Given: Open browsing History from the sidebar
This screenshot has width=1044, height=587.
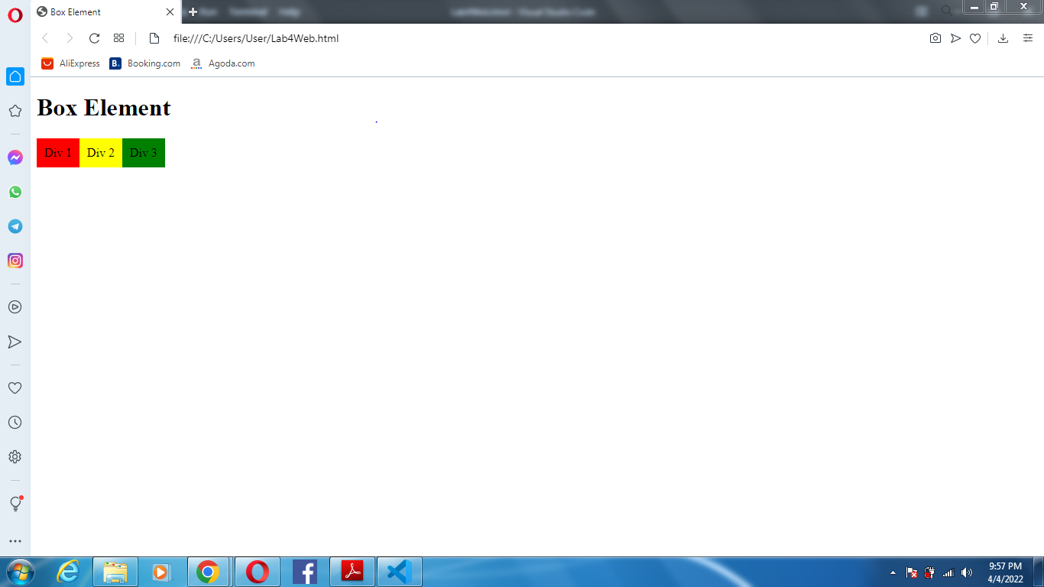Looking at the screenshot, I should 15,422.
